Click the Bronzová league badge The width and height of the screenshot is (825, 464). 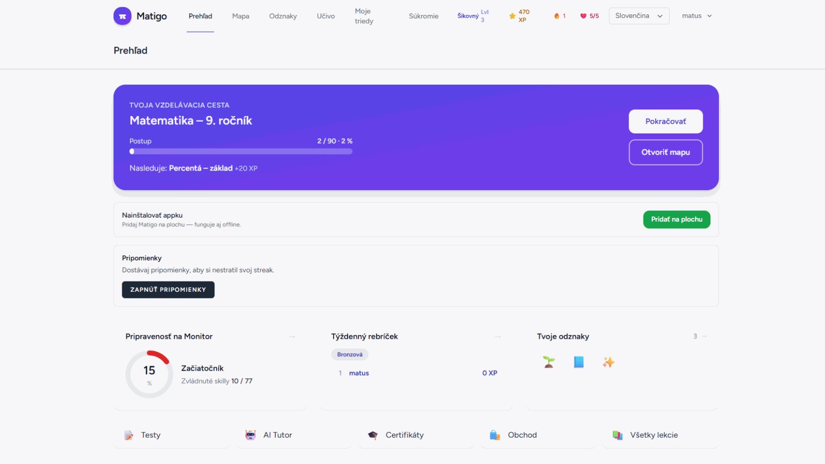coord(350,355)
